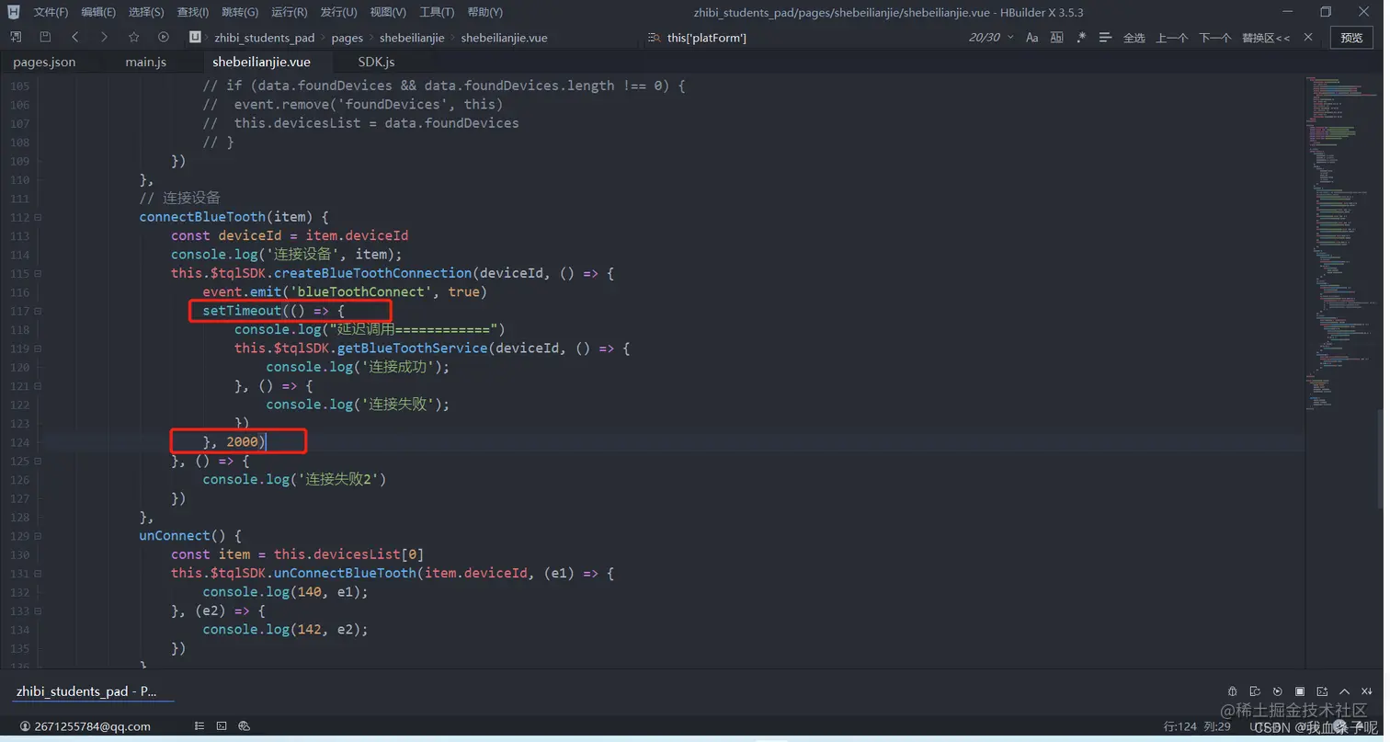Image resolution: width=1390 pixels, height=742 pixels.
Task: Click the circular play icon in console panel
Action: [1278, 691]
